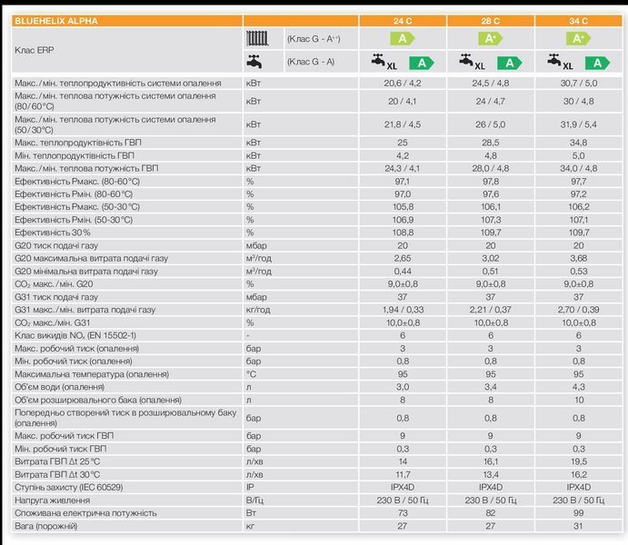628x545 pixels.
Task: Select the '28 C' column header
Action: [x=491, y=21]
